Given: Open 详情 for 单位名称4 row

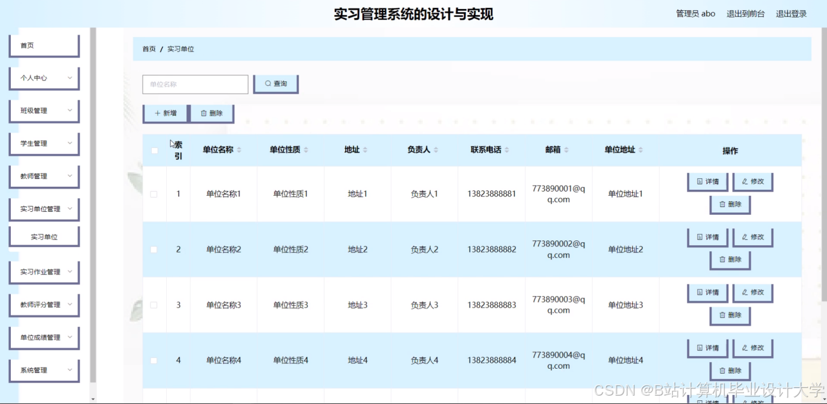Looking at the screenshot, I should click(707, 348).
